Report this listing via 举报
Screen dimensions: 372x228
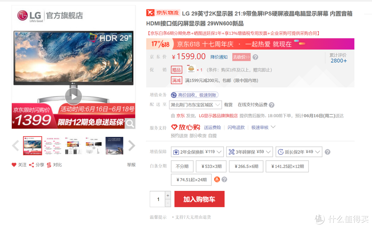131,164
